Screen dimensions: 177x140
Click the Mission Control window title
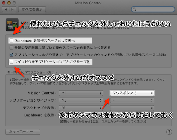pos(88,3)
